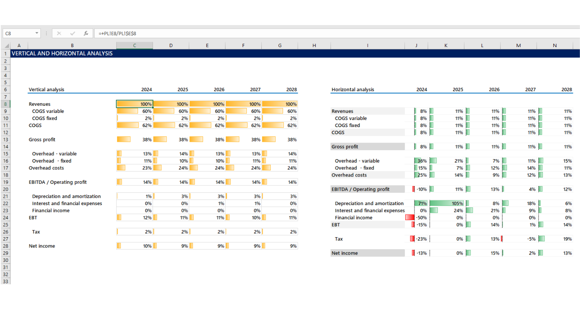Select the Gross profit label cell
Image resolution: width=580 pixels, height=309 pixels.
[43, 139]
